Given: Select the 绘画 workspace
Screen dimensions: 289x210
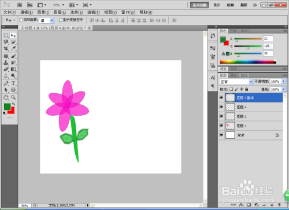Looking at the screenshot, I should pos(230,5).
